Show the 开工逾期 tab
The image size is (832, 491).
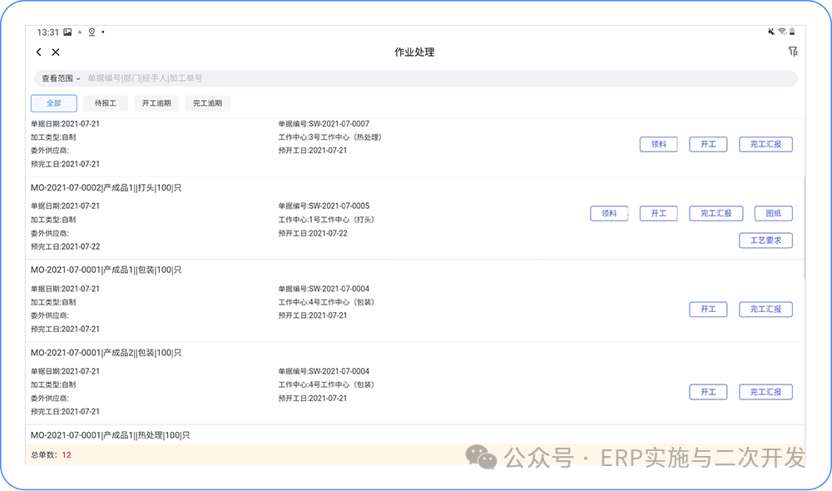coord(156,103)
